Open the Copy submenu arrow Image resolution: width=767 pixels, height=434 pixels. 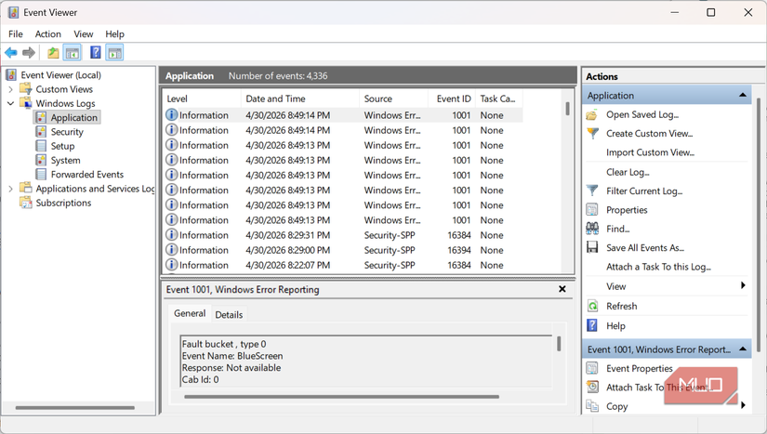coord(743,405)
